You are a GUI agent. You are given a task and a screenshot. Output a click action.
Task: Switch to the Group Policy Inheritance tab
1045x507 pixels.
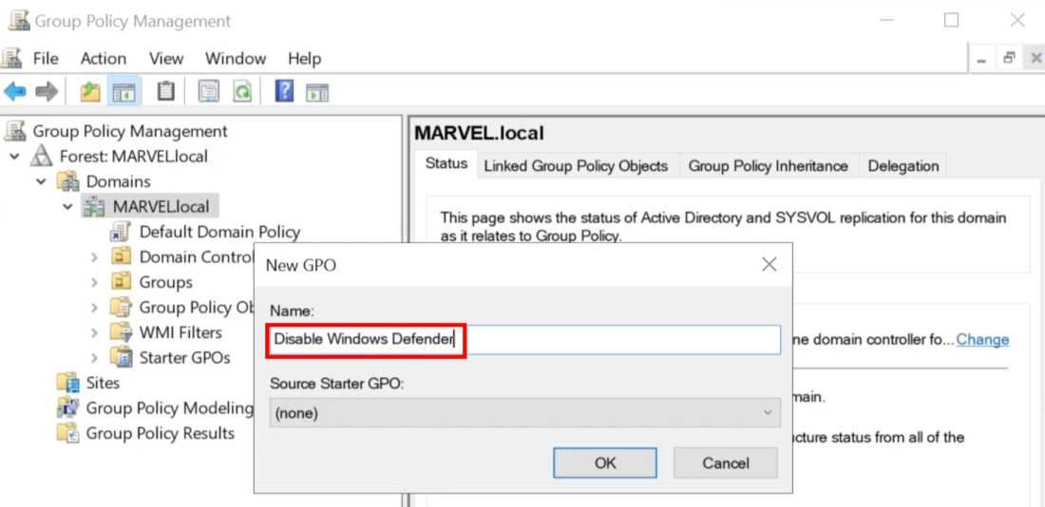click(x=768, y=166)
